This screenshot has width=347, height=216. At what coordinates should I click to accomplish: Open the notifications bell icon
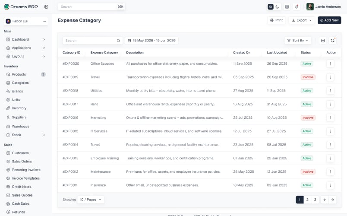pos(297,6)
